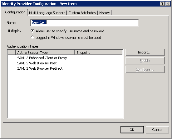Switch to the Configuration tab
This screenshot has width=172, height=139.
pos(15,12)
